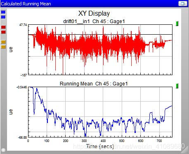Select the 'drift01__in1 Ch 45 : Gage1' title
189x154 pixels.
pyautogui.click(x=94, y=21)
